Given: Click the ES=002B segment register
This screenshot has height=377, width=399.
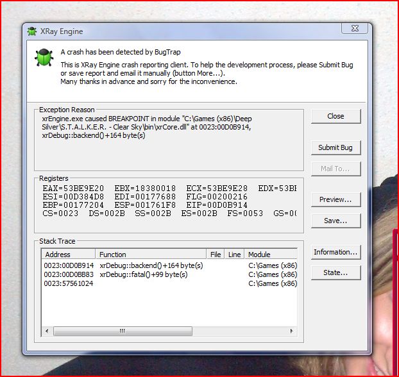Looking at the screenshot, I should pos(199,214).
